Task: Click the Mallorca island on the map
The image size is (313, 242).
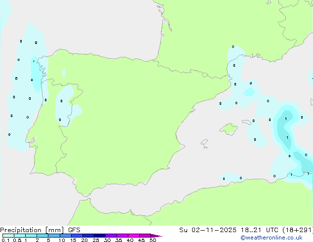Action: point(229,129)
